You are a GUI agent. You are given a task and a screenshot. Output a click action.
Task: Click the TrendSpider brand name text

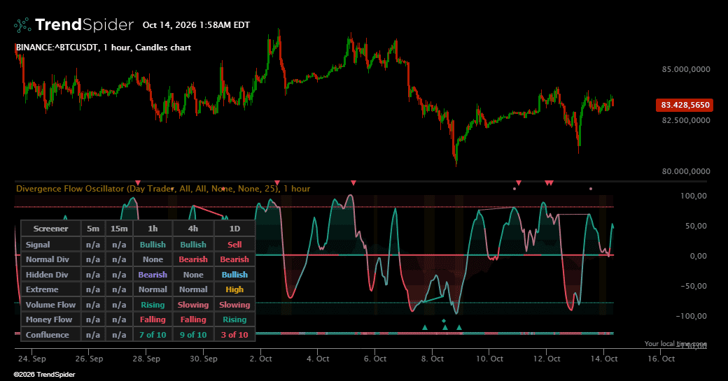click(x=85, y=24)
